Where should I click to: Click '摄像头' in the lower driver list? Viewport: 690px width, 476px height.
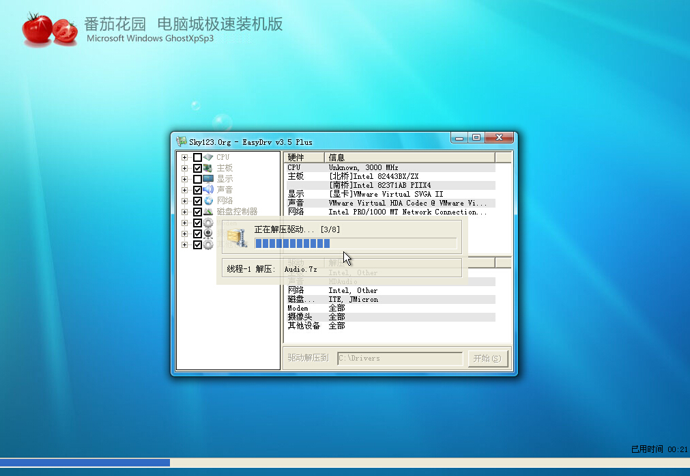pos(300,317)
